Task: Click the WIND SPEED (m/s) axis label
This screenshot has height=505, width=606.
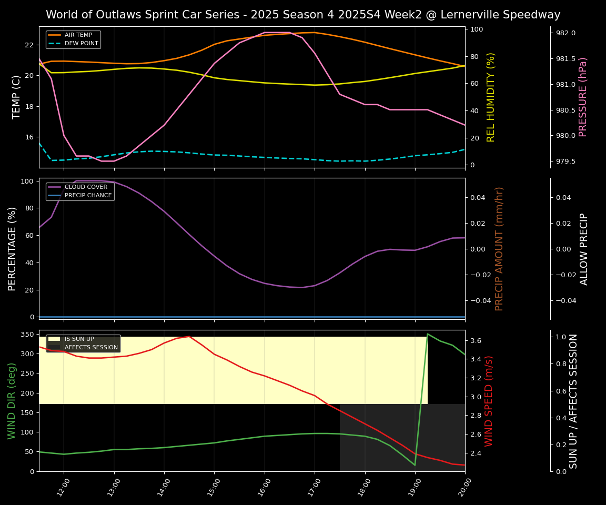Action: pos(489,401)
